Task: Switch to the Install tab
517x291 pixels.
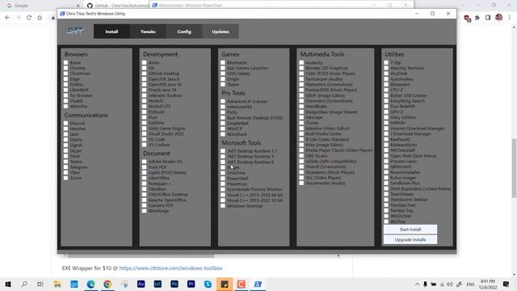Action: (x=111, y=32)
